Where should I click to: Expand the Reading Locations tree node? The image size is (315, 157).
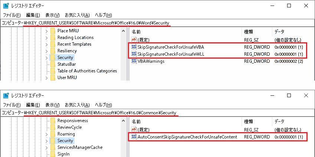(x=47, y=37)
